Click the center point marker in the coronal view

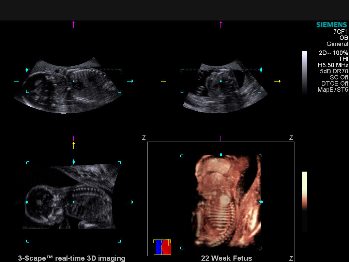pos(74,202)
